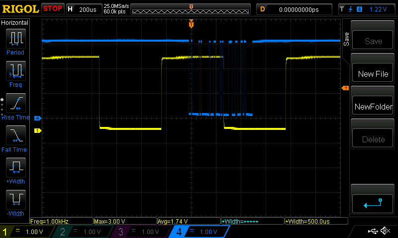Screen dimensions: 398x238
Task: Click the rising edge trigger icon
Action: (350, 9)
